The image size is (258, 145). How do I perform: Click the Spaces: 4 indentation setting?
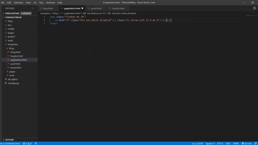pyautogui.click(x=210, y=143)
